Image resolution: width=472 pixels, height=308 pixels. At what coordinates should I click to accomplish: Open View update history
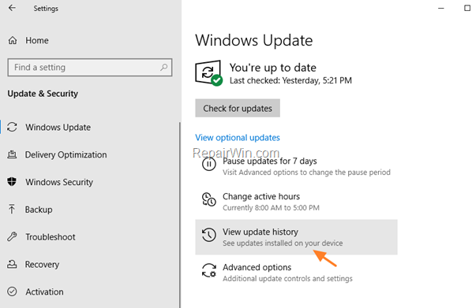click(296, 237)
